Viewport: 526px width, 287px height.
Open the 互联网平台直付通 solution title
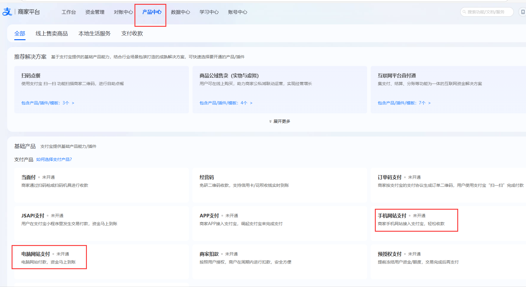pos(397,76)
